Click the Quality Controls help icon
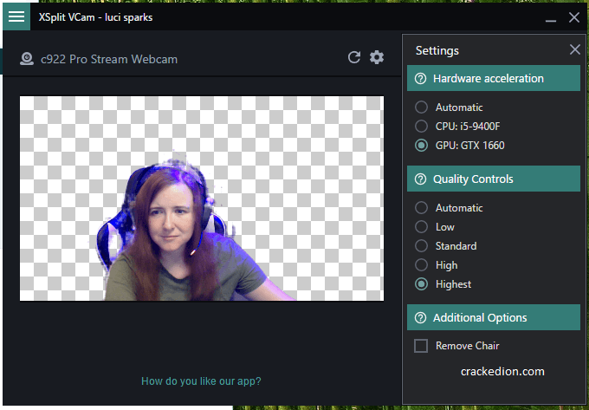The image size is (589, 410). [420, 179]
